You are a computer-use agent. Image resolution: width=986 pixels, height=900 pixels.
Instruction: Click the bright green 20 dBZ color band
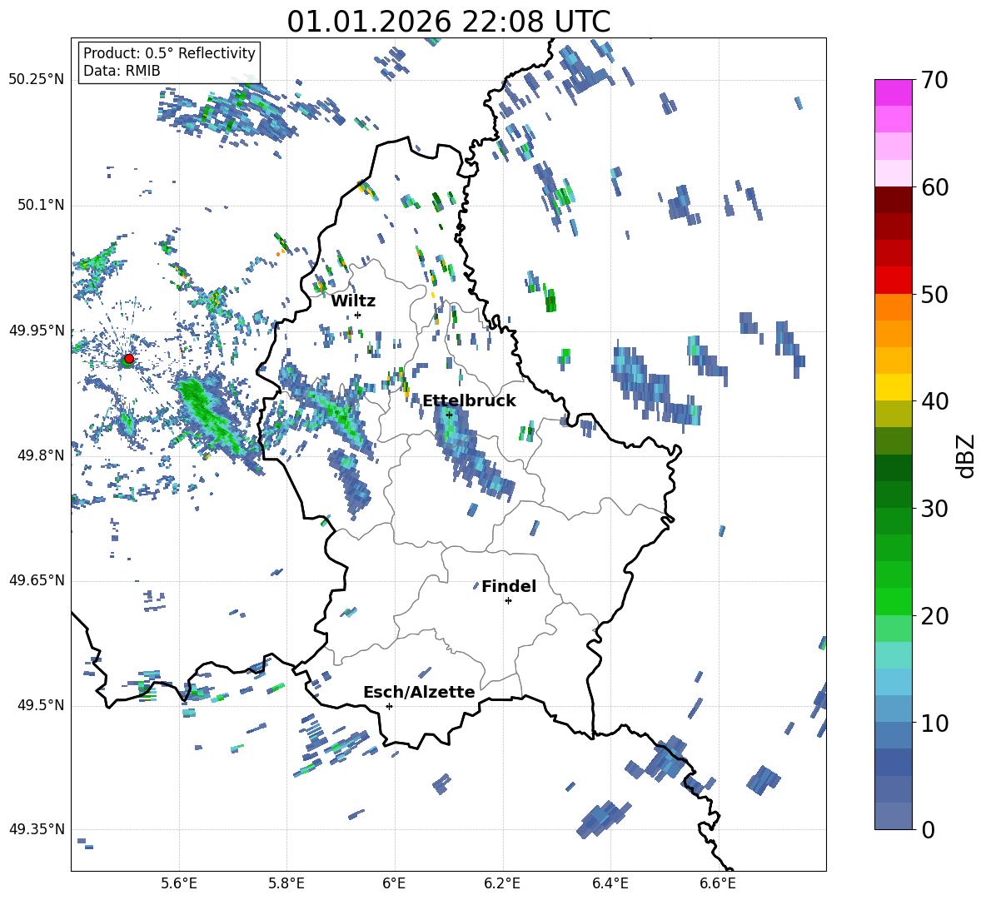893,601
